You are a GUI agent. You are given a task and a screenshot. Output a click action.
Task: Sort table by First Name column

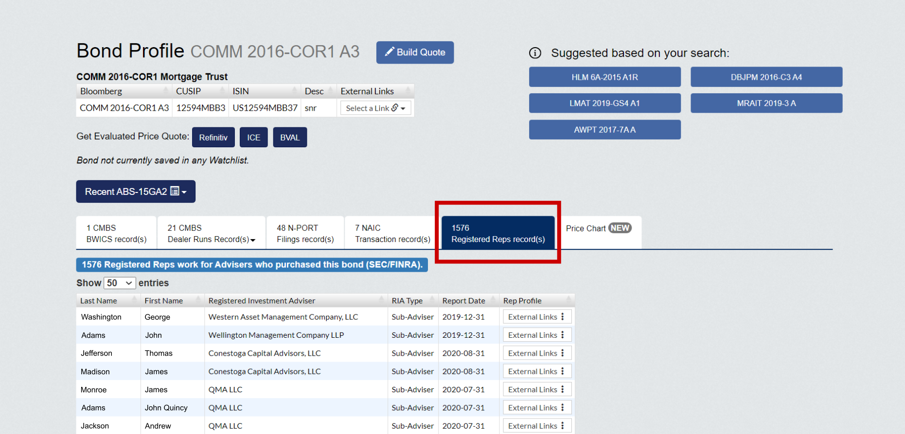tap(173, 301)
